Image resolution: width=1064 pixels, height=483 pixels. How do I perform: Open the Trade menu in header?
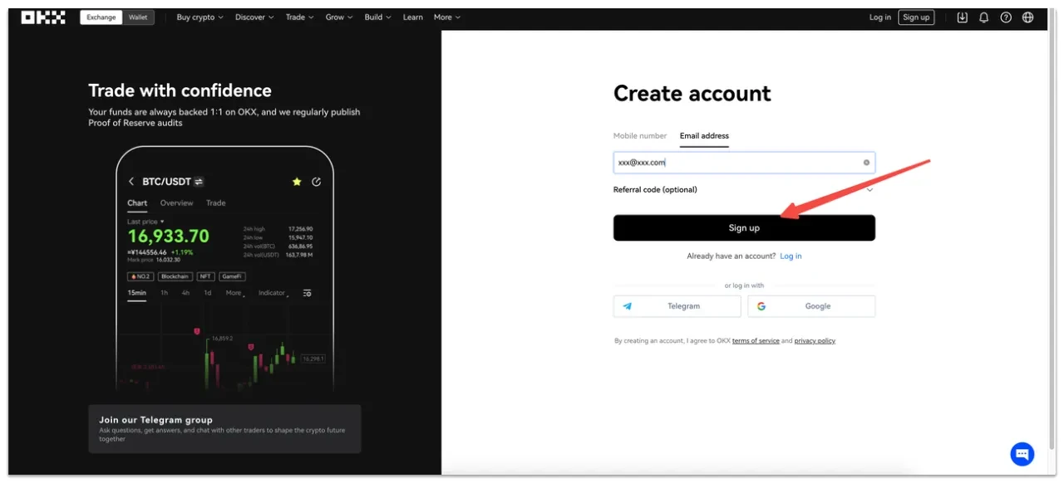click(299, 17)
